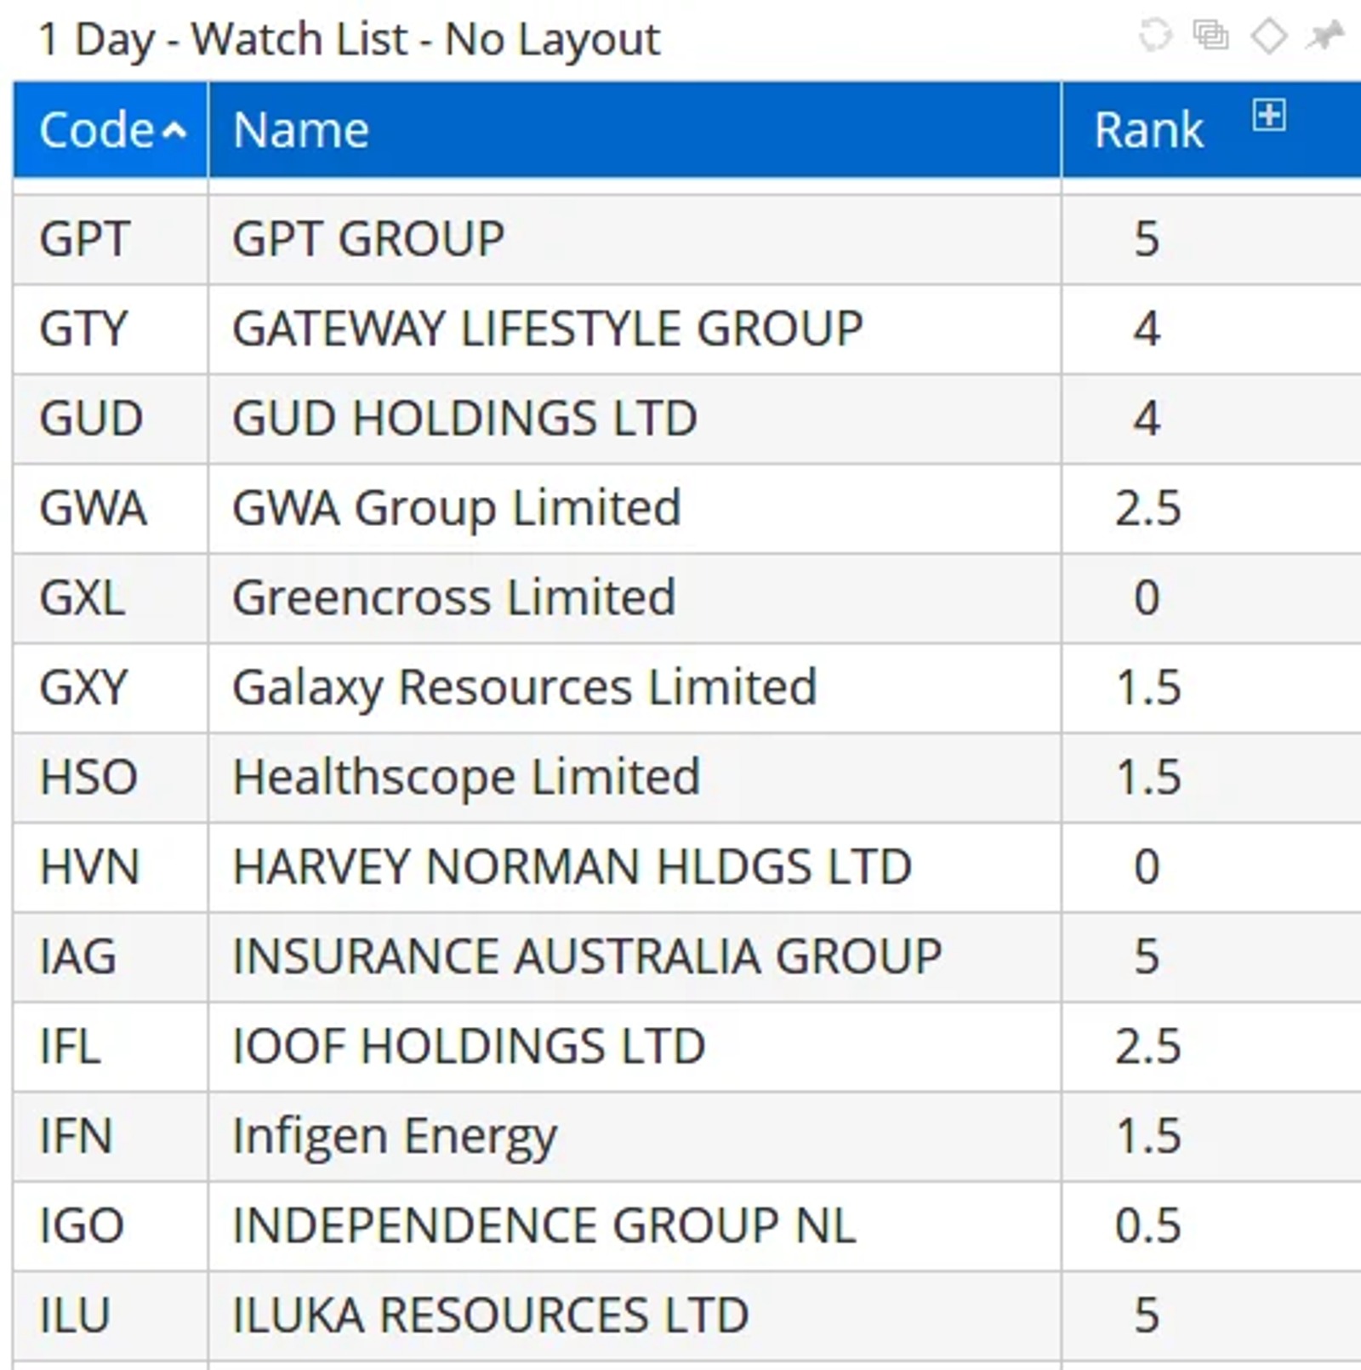This screenshot has width=1361, height=1370.
Task: Select Greencross Limited name
Action: point(635,598)
